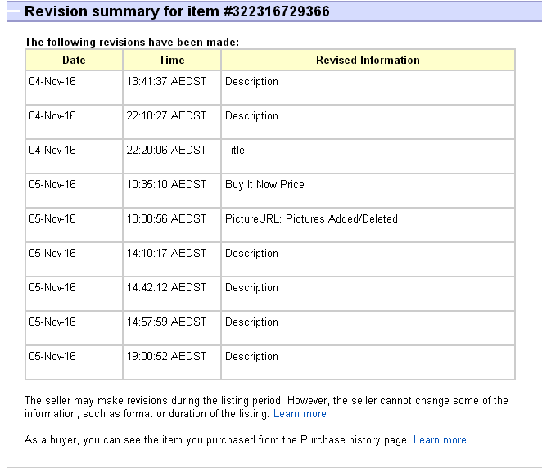The height and width of the screenshot is (468, 542).
Task: Click the 04-Nov-16 date in the Title row
Action: tap(52, 151)
